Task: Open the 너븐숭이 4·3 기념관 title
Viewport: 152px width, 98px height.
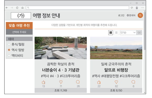Action: point(61,70)
